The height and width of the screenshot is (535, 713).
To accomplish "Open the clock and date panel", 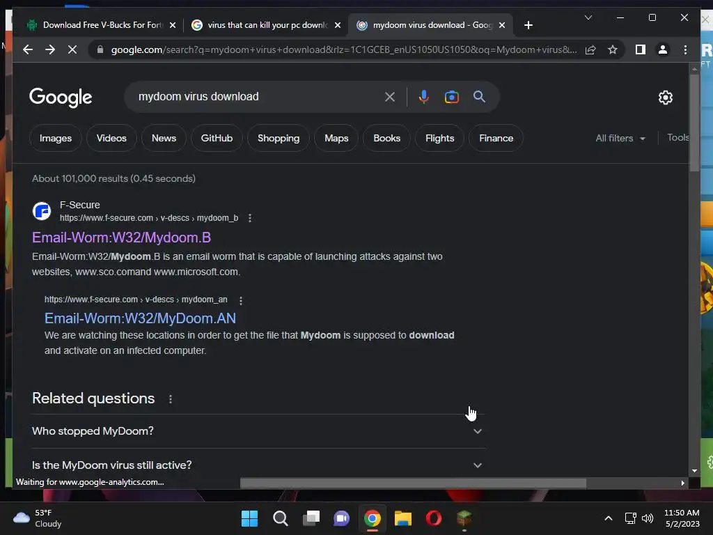I will coord(682,518).
